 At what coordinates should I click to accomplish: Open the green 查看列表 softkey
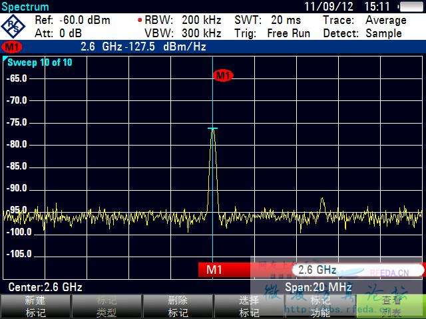click(391, 306)
